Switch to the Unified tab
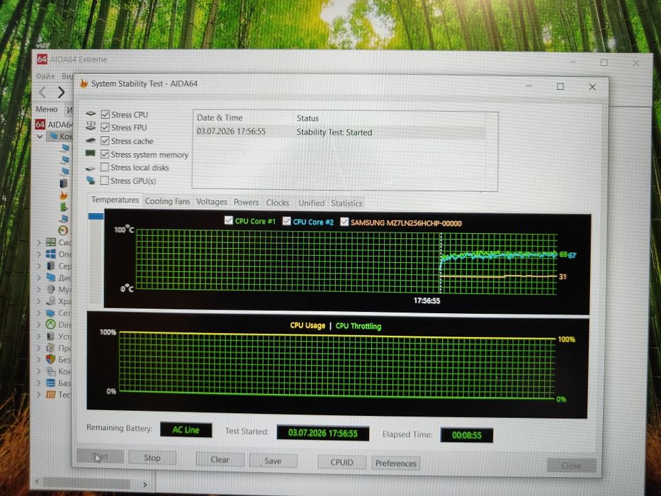The height and width of the screenshot is (496, 661). 312,203
